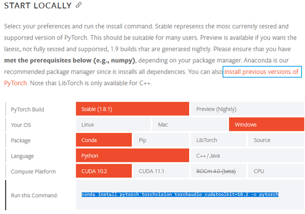Select CUDA 11.1 compute platform

161,171
